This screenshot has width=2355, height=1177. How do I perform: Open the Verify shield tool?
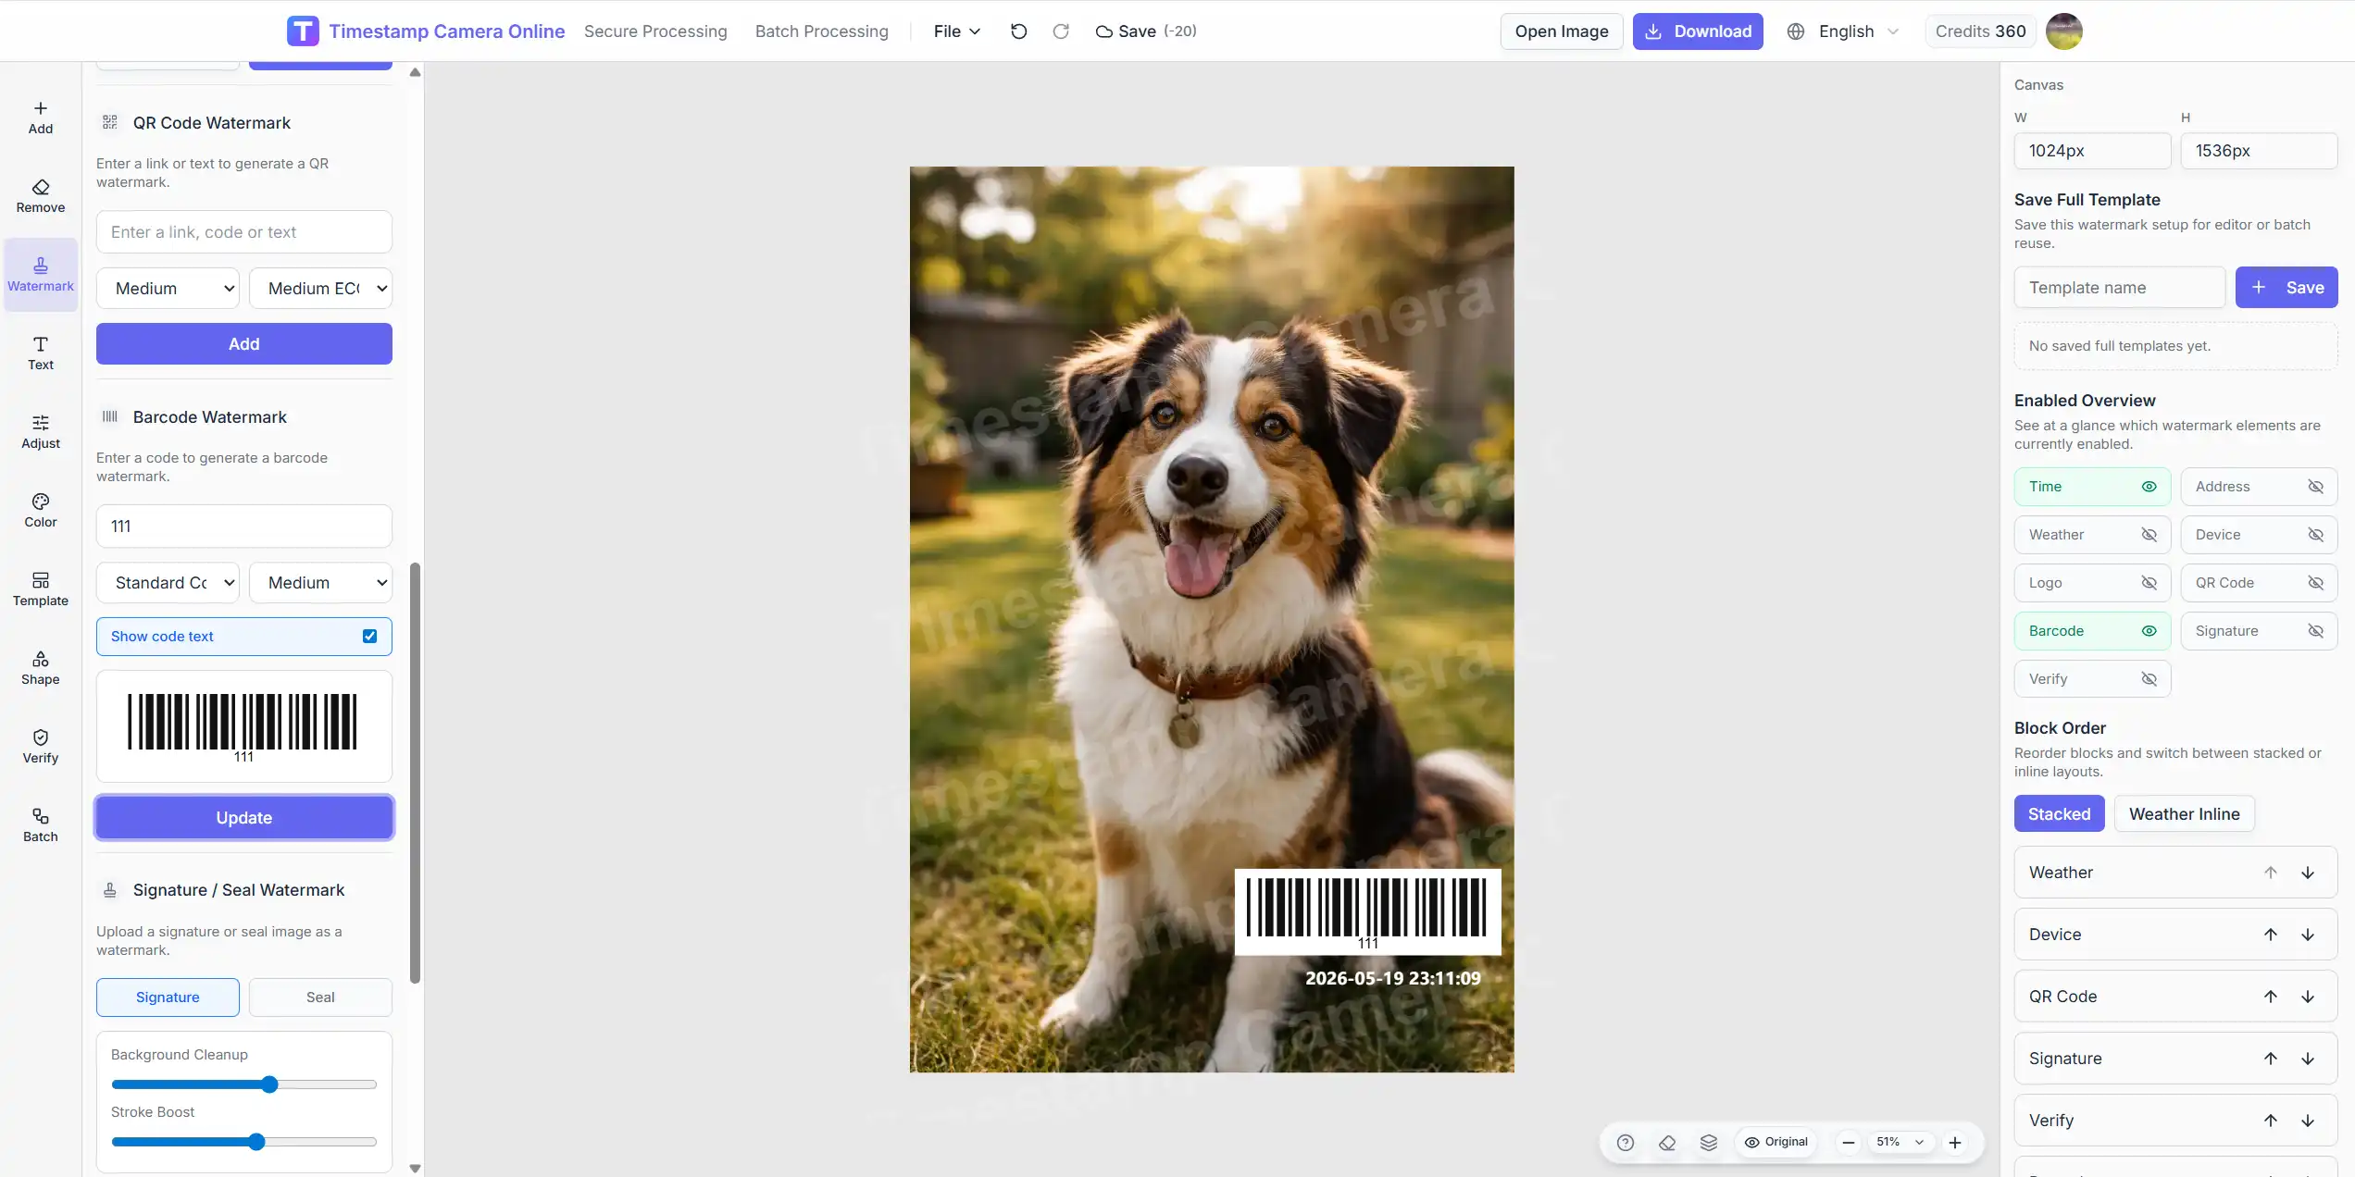point(41,747)
